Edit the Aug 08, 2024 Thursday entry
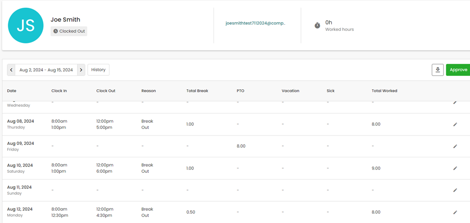470x223 pixels. click(x=455, y=125)
